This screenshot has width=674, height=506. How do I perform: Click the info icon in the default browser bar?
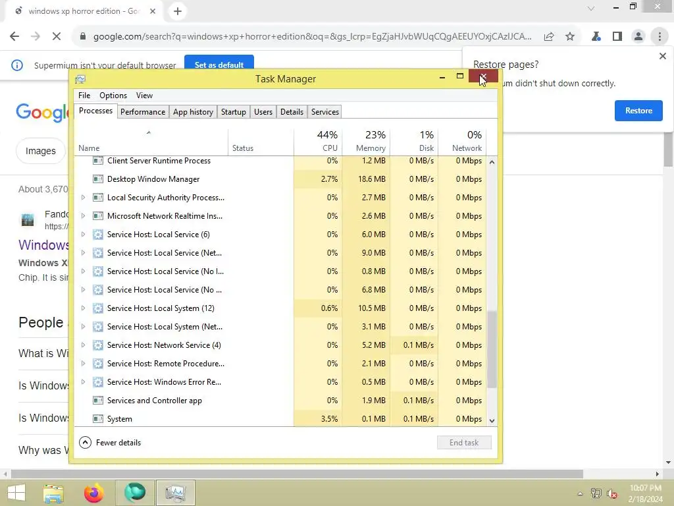(16, 65)
